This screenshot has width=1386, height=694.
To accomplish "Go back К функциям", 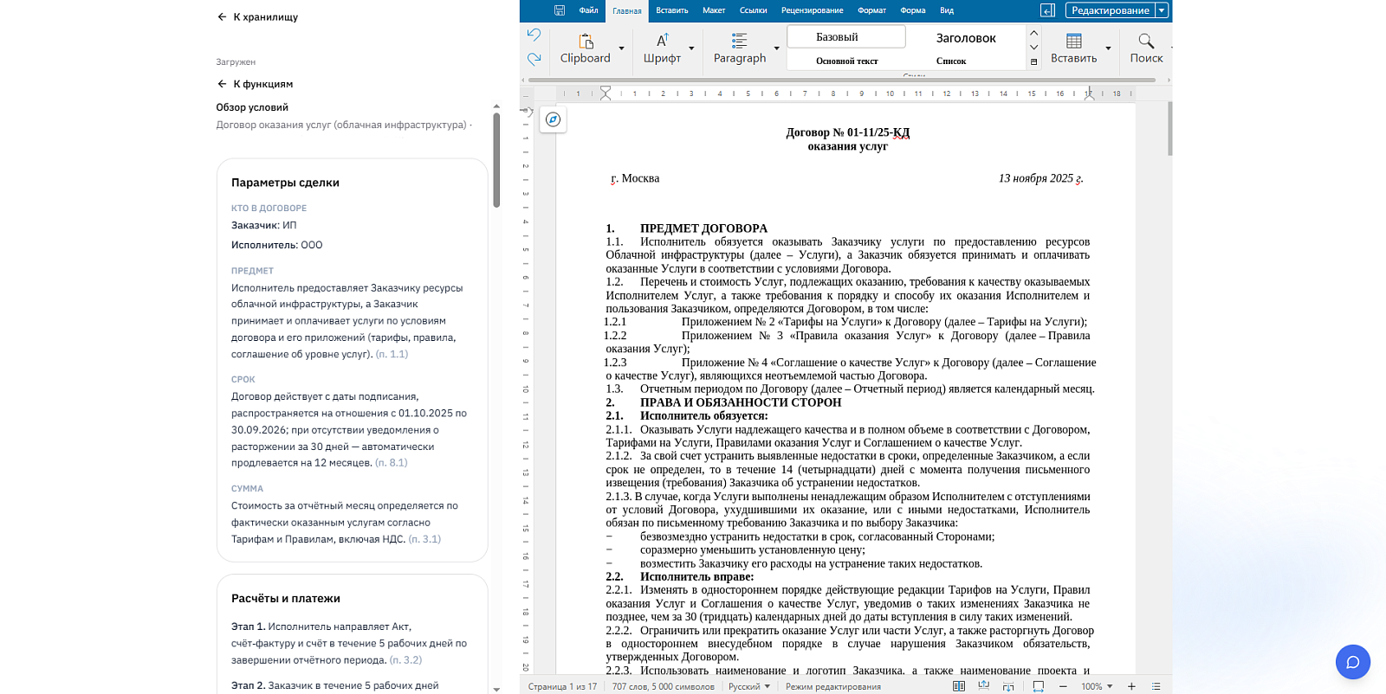I will [256, 84].
